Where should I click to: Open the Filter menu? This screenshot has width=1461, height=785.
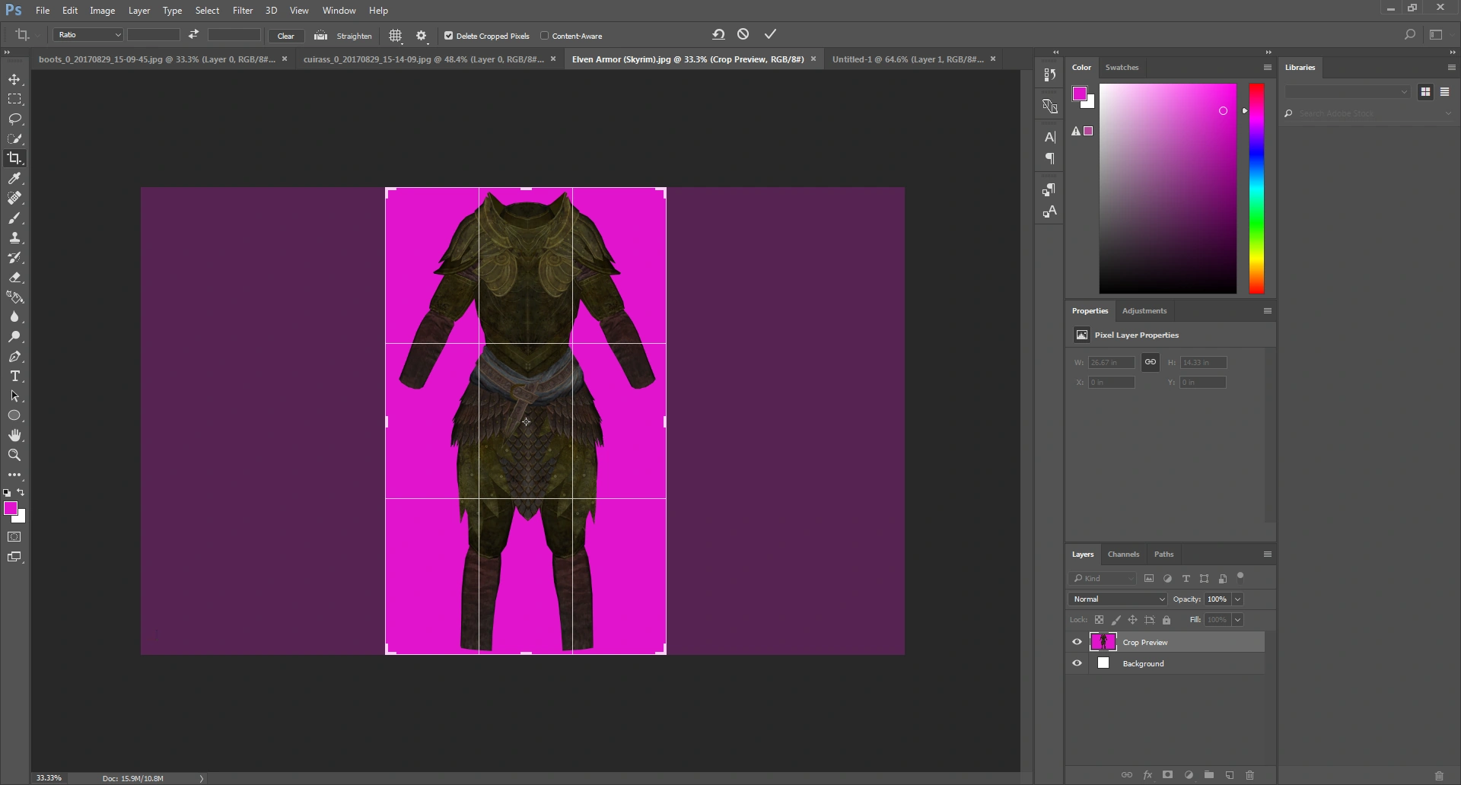click(243, 11)
